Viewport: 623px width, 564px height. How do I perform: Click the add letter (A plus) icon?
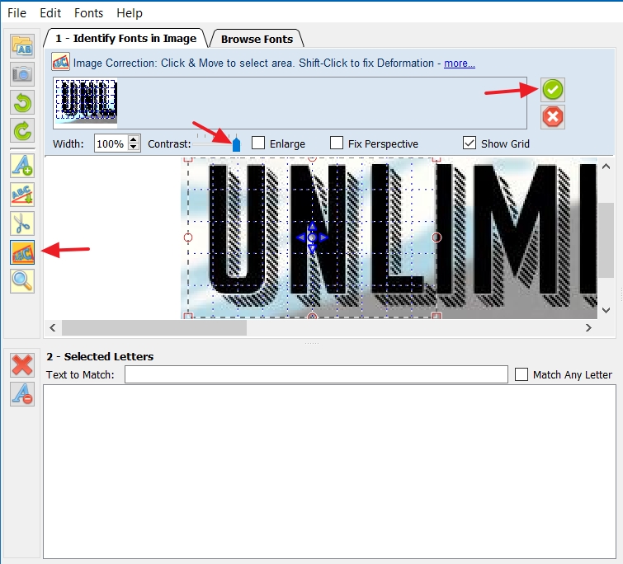(22, 166)
